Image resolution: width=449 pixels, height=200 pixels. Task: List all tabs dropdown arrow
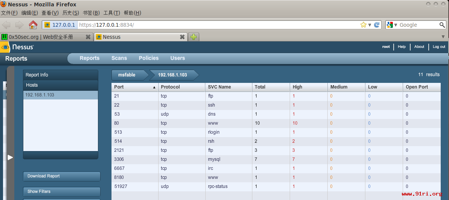point(443,37)
